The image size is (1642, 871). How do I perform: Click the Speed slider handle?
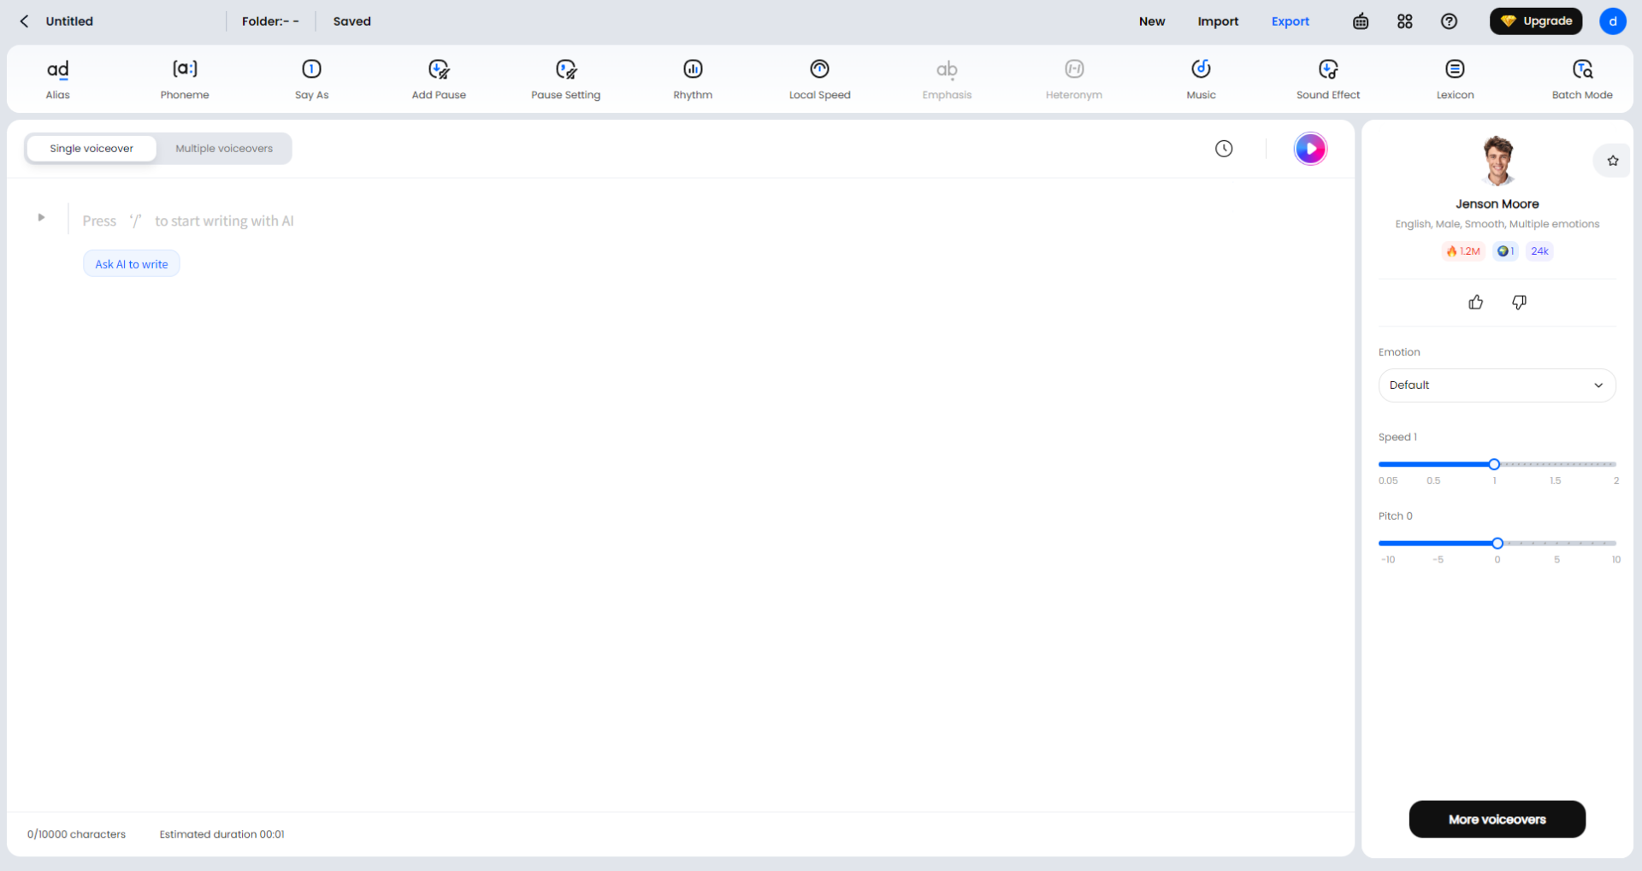(1494, 464)
